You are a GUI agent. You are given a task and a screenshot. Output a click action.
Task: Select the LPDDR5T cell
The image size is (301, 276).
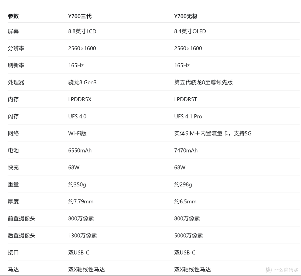click(x=185, y=99)
